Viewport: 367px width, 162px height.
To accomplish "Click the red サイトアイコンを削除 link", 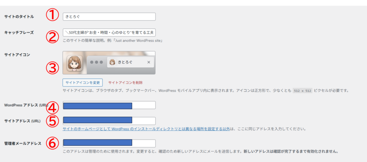I will [123, 83].
